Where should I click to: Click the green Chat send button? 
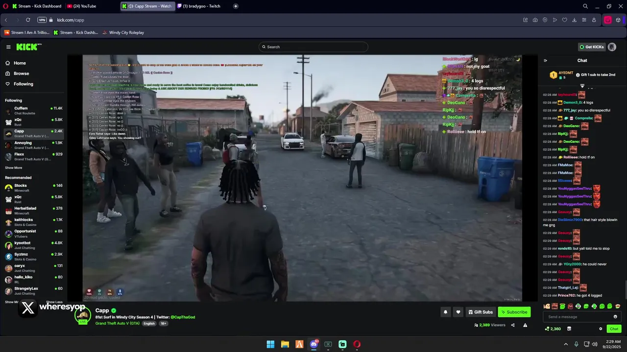(614, 329)
